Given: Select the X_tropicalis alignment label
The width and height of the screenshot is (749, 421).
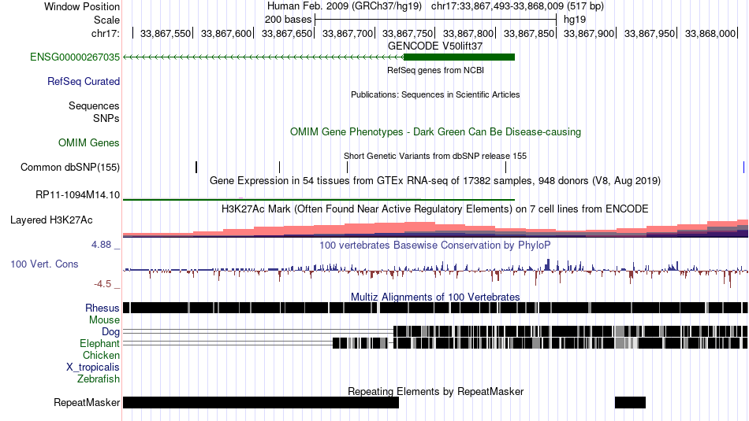Looking at the screenshot, I should [93, 367].
